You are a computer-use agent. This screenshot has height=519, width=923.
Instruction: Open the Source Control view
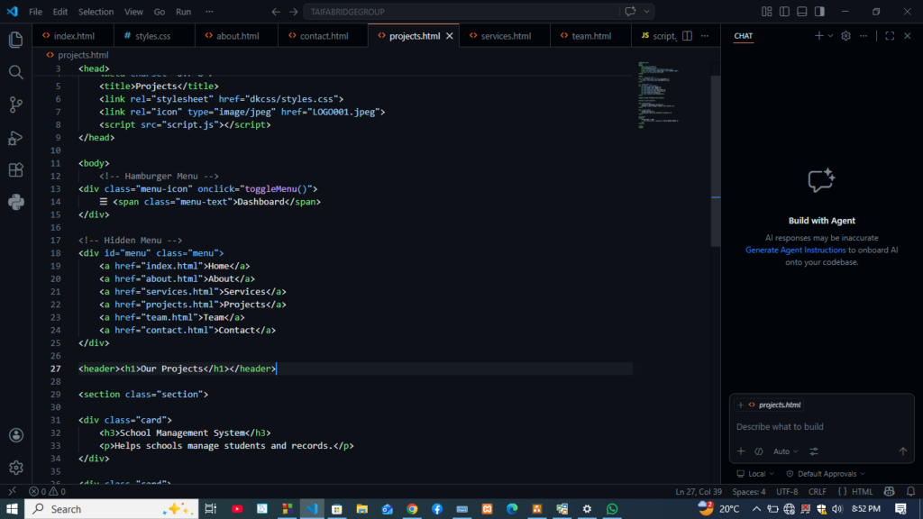point(16,105)
